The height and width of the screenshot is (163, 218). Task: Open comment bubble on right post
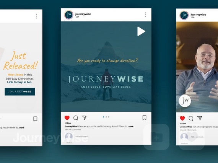pyautogui.click(x=191, y=118)
